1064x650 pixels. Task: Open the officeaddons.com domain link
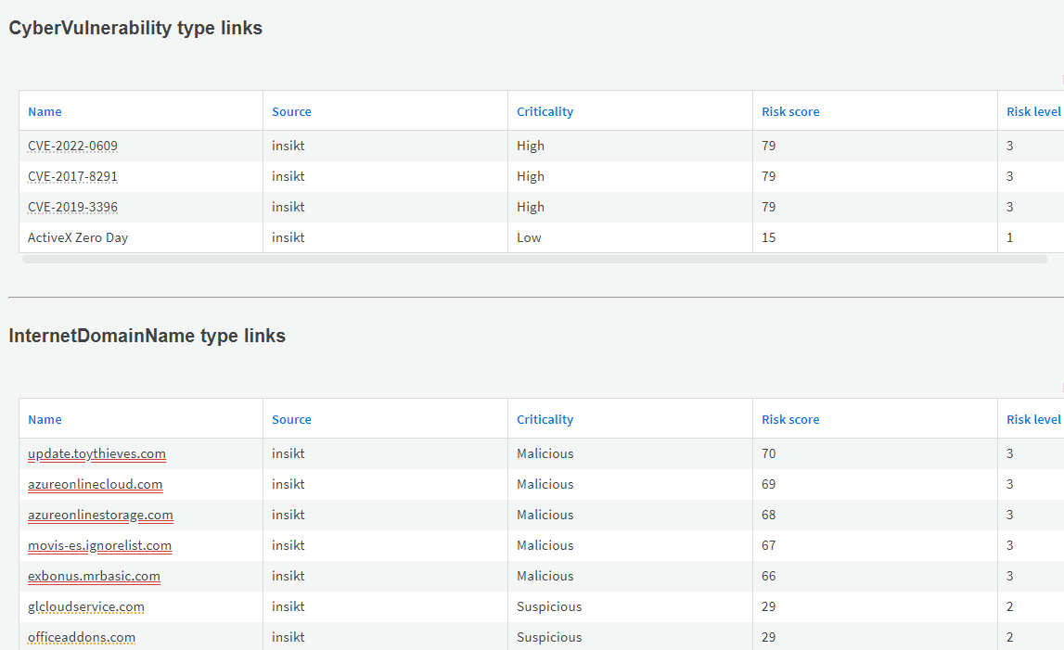82,637
